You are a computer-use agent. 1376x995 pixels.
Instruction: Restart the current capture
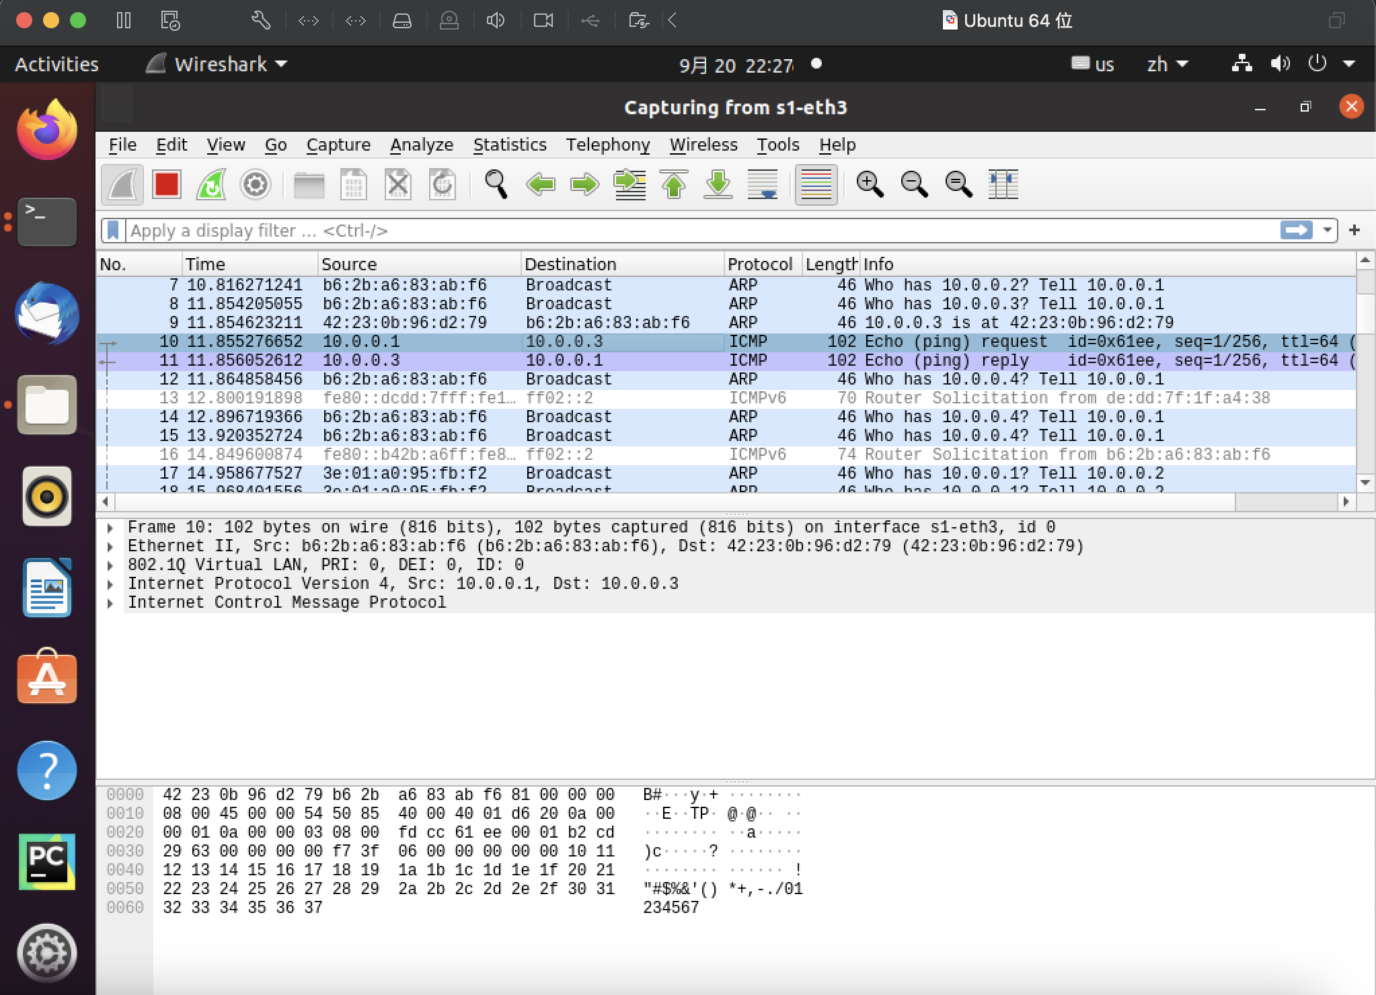coord(211,184)
